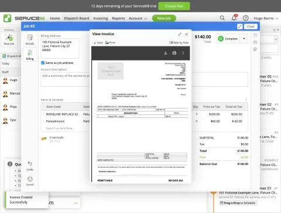Open PDF viewer more options menu
Viewport: 281px width, 213px height.
(183, 53)
